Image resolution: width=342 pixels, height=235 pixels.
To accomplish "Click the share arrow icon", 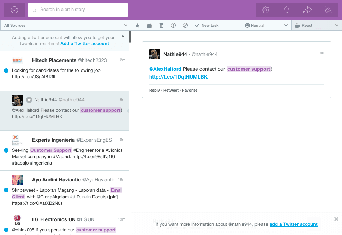I will (307, 10).
